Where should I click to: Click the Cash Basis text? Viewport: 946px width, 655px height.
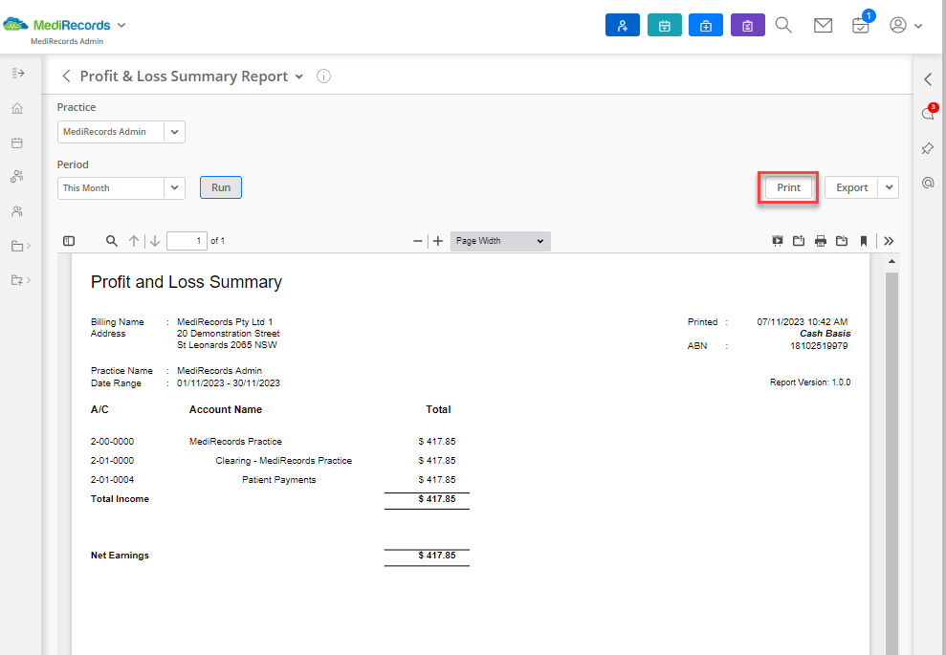point(825,334)
